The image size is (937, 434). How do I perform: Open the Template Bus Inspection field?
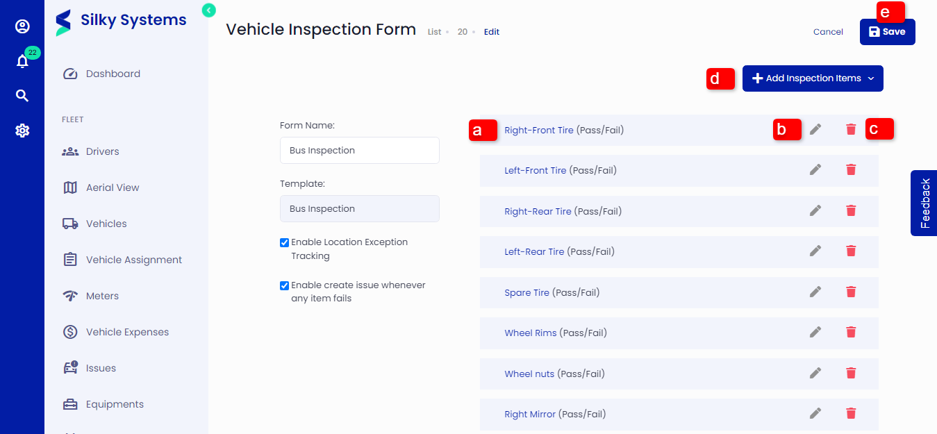359,208
